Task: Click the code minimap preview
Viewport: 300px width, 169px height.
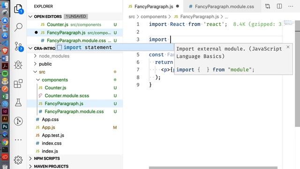Action: 289,23
